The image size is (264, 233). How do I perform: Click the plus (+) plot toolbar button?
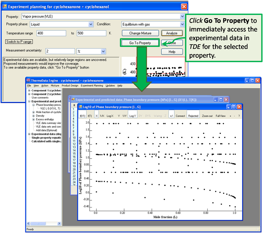click(x=230, y=116)
